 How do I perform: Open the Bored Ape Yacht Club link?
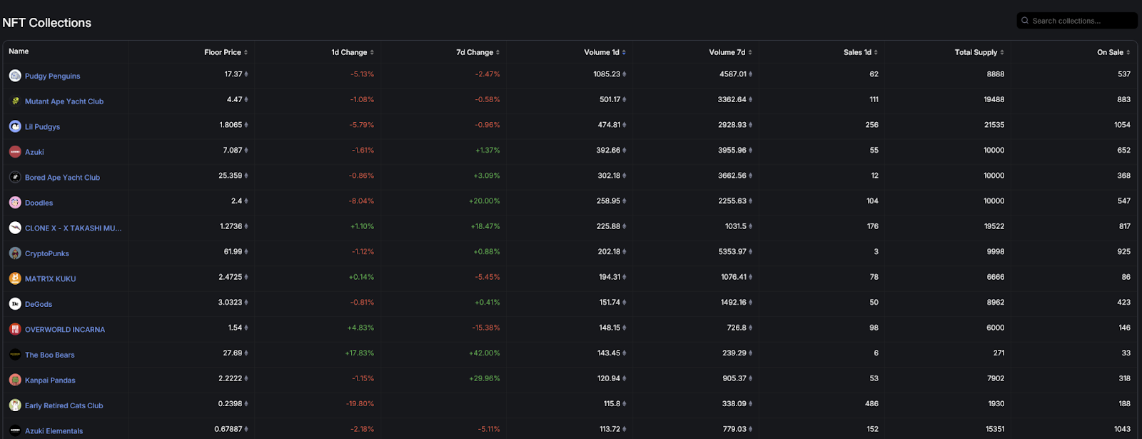(62, 178)
